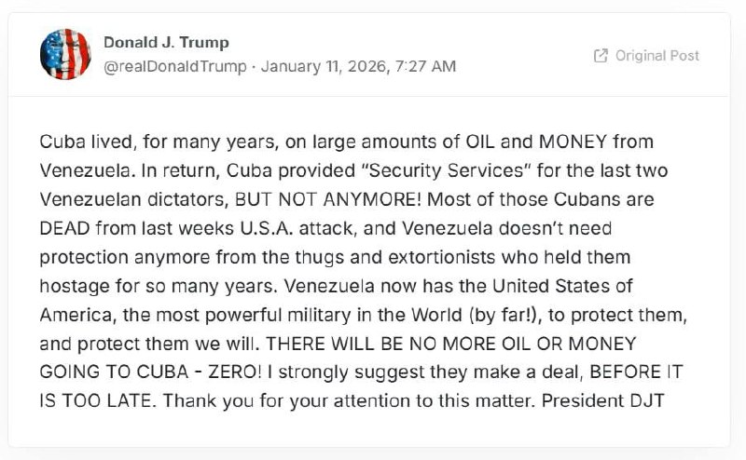This screenshot has width=746, height=460.
Task: Select the @realDonaldTrump handle
Action: pyautogui.click(x=175, y=66)
